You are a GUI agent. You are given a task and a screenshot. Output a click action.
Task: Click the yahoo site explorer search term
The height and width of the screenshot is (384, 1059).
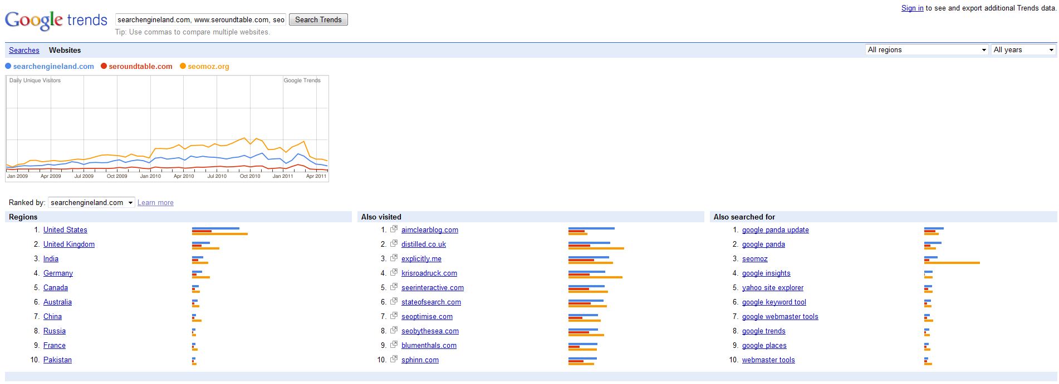(x=773, y=288)
